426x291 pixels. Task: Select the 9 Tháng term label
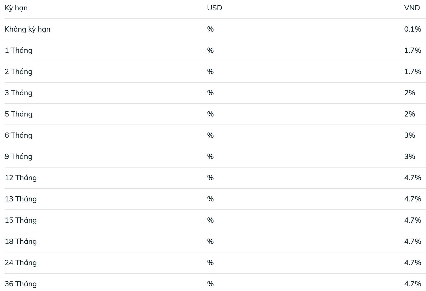(x=19, y=157)
